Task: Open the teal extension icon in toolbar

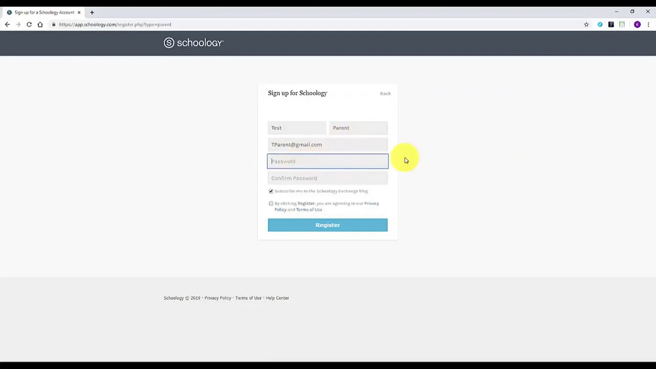Action: pos(600,25)
